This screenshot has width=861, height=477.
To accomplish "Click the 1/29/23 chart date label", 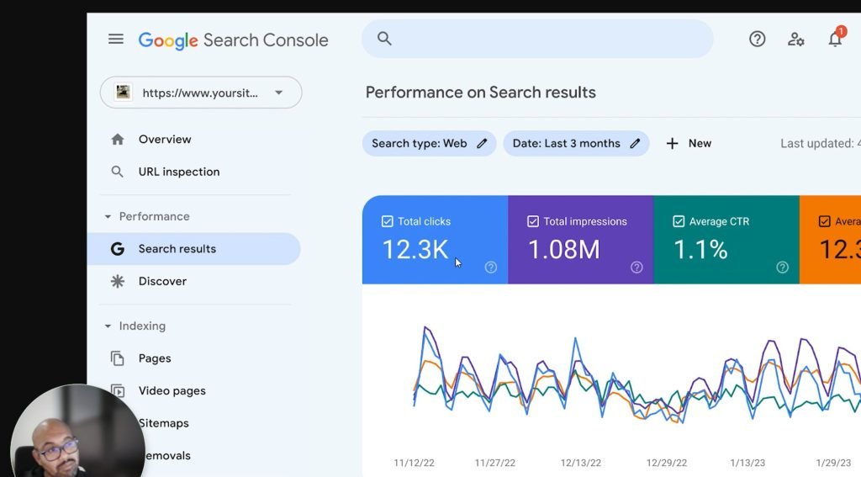I will coord(833,463).
